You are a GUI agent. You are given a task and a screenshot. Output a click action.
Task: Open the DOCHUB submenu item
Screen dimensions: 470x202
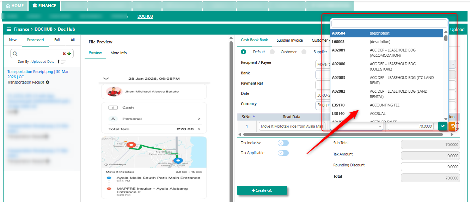[145, 16]
